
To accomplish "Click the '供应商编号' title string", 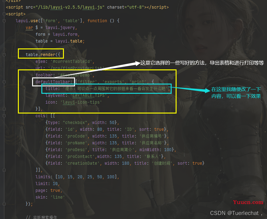I will [x=152, y=136].
